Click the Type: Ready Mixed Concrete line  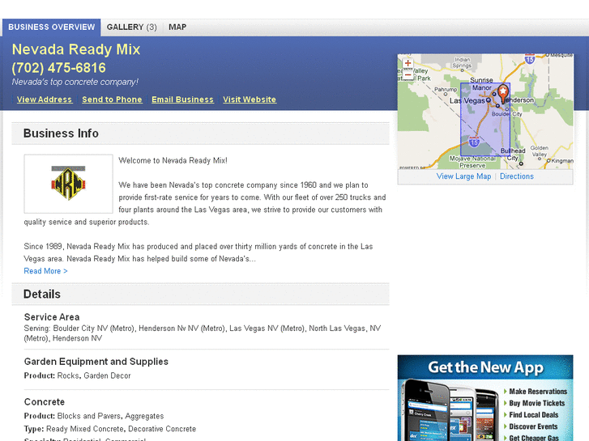tap(110, 429)
